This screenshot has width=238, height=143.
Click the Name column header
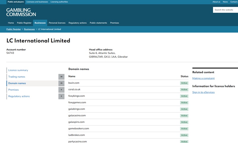pos(72,76)
